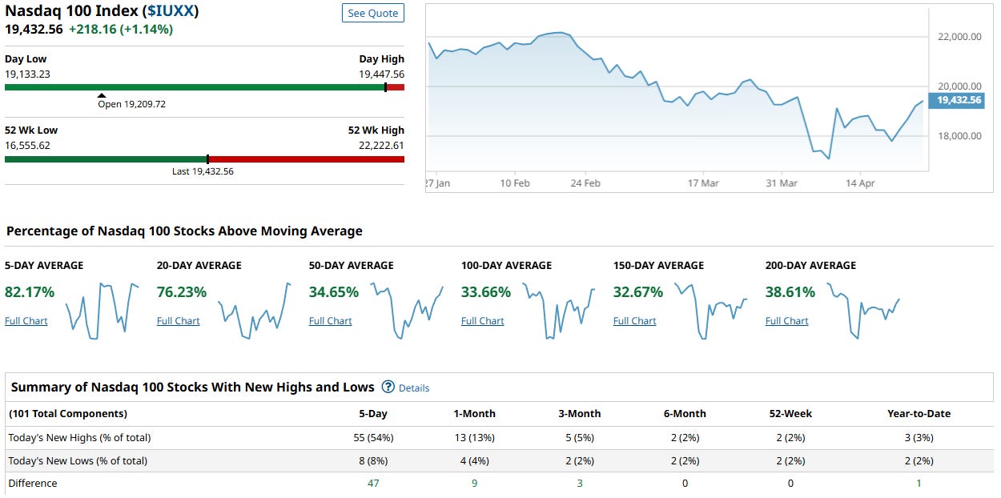Select the 52-Week column header
1001x498 pixels.
[790, 414]
